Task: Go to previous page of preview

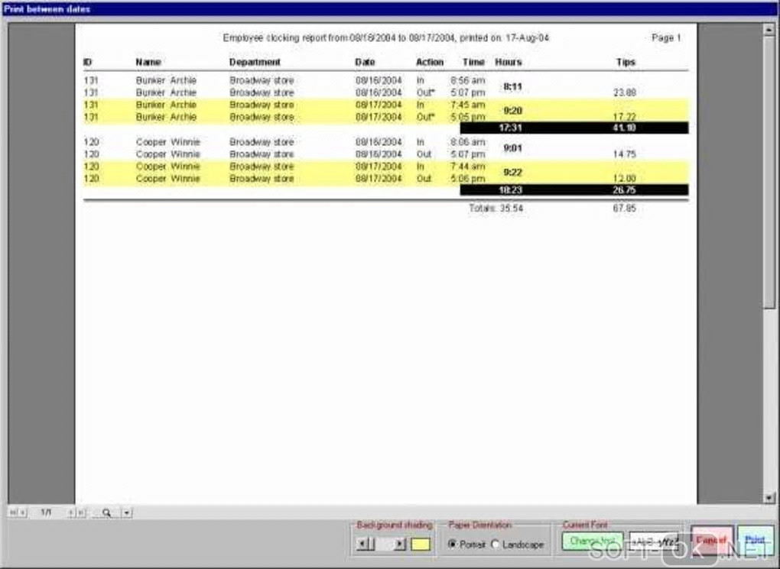Action: [x=23, y=512]
